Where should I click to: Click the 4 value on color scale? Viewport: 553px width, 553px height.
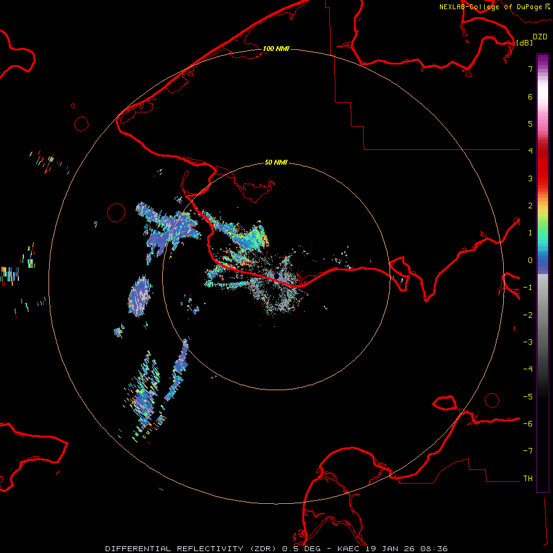[x=530, y=151]
